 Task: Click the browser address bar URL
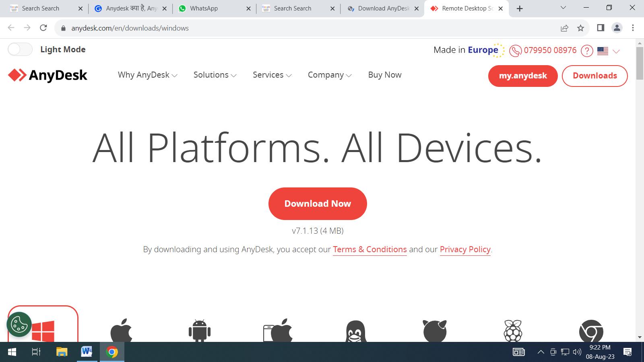(x=130, y=28)
